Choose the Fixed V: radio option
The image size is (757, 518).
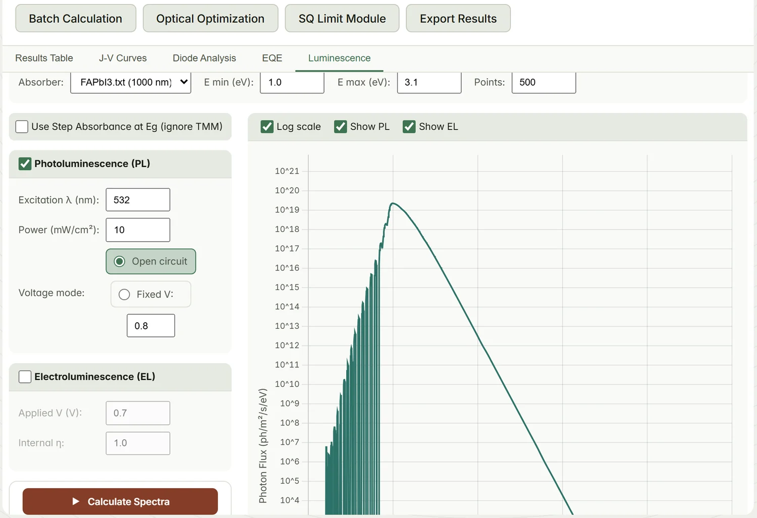coord(151,294)
